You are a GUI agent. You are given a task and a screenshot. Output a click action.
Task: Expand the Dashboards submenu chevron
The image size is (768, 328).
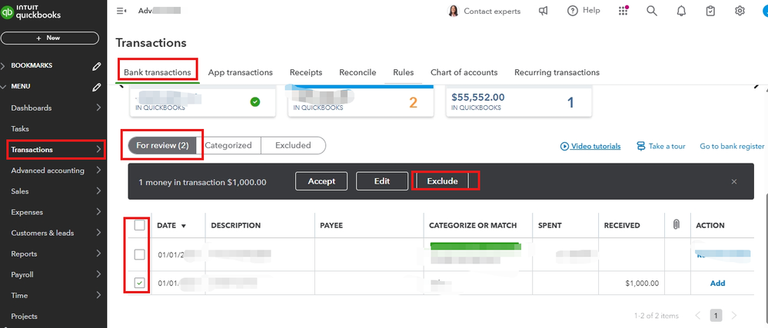98,108
